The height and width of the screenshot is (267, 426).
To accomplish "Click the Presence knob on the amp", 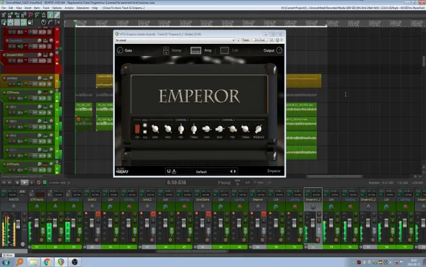I will coord(258,129).
